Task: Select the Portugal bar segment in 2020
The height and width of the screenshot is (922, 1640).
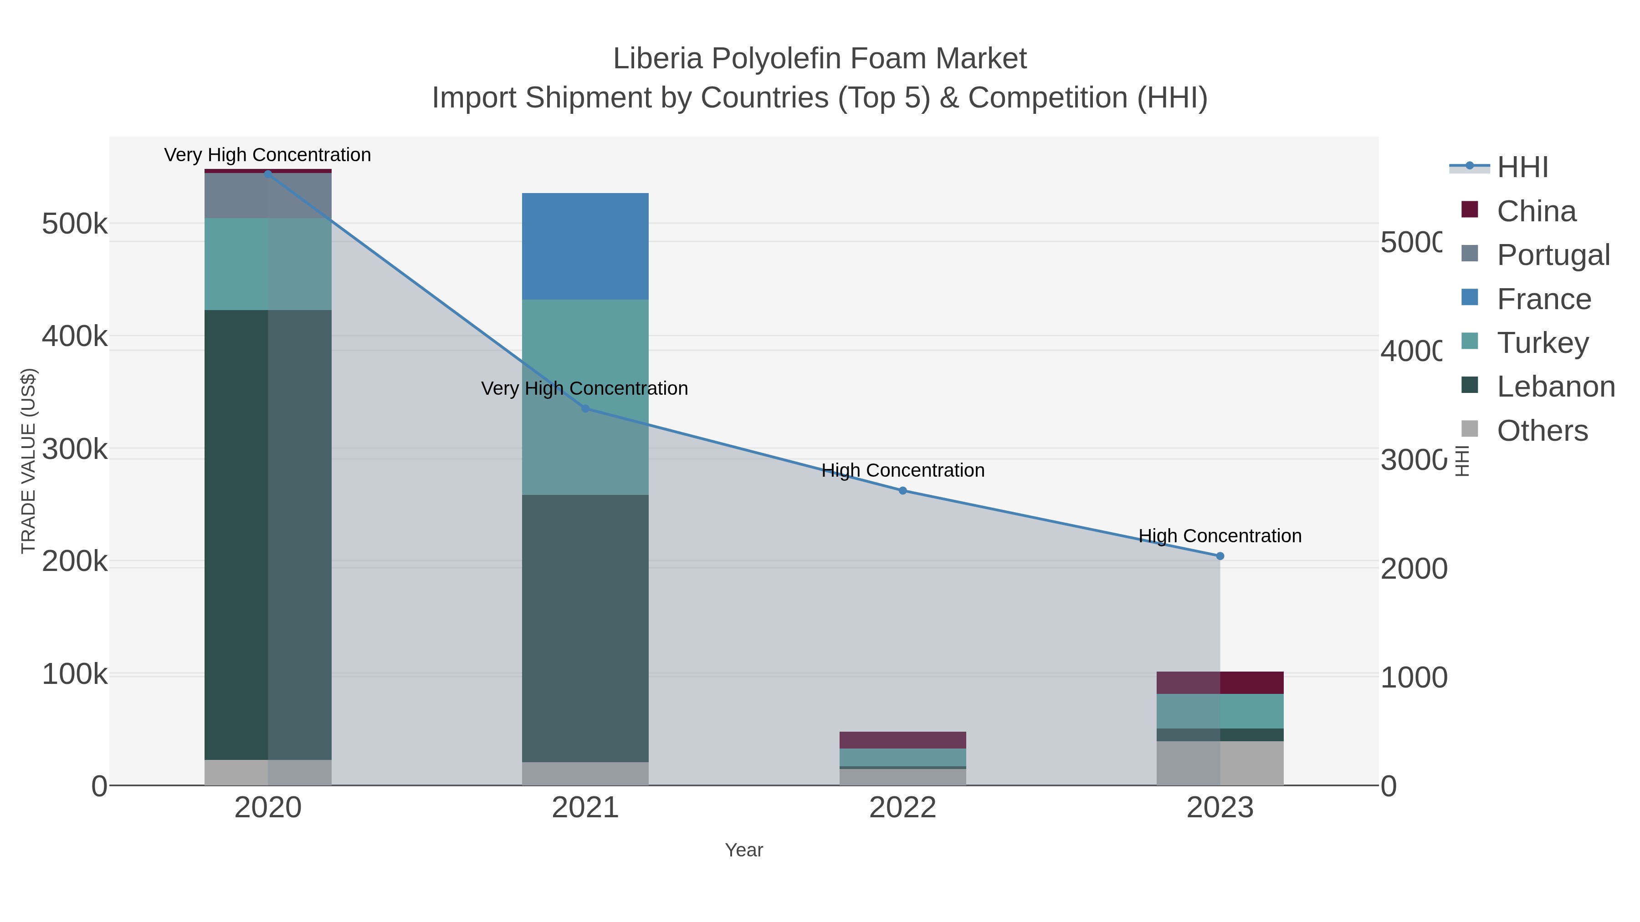Action: coord(267,196)
